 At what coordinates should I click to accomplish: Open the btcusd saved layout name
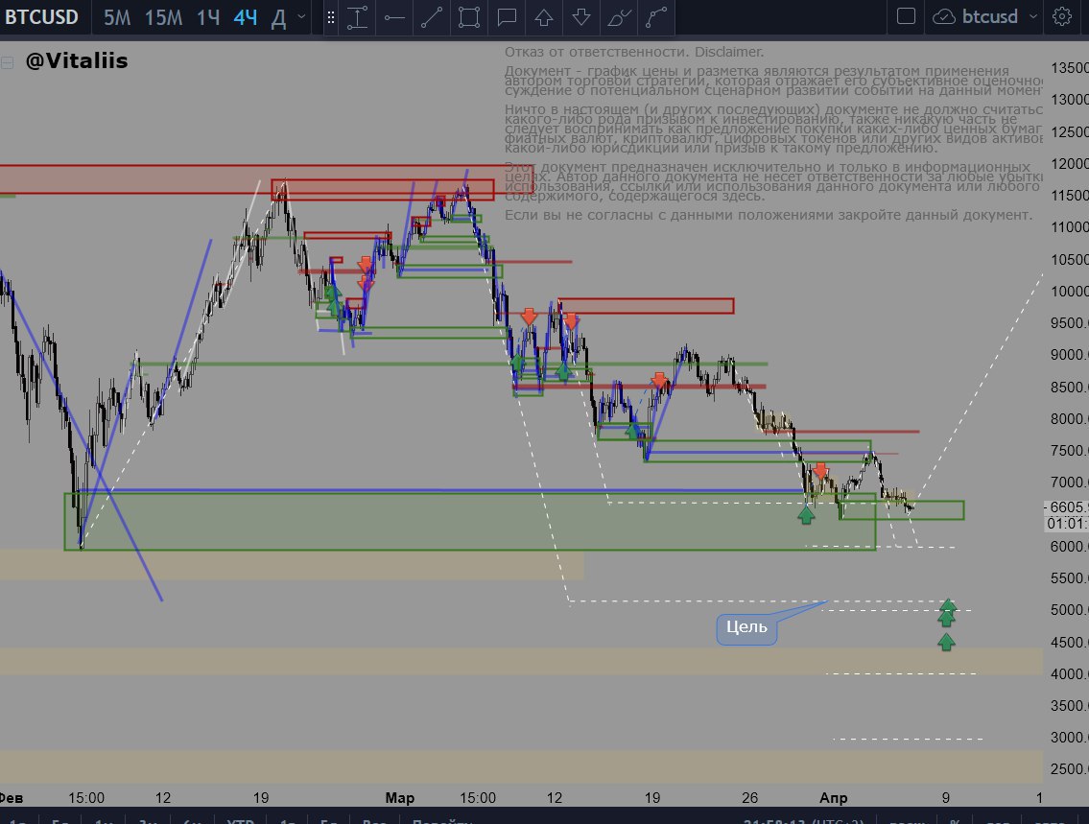(x=989, y=16)
